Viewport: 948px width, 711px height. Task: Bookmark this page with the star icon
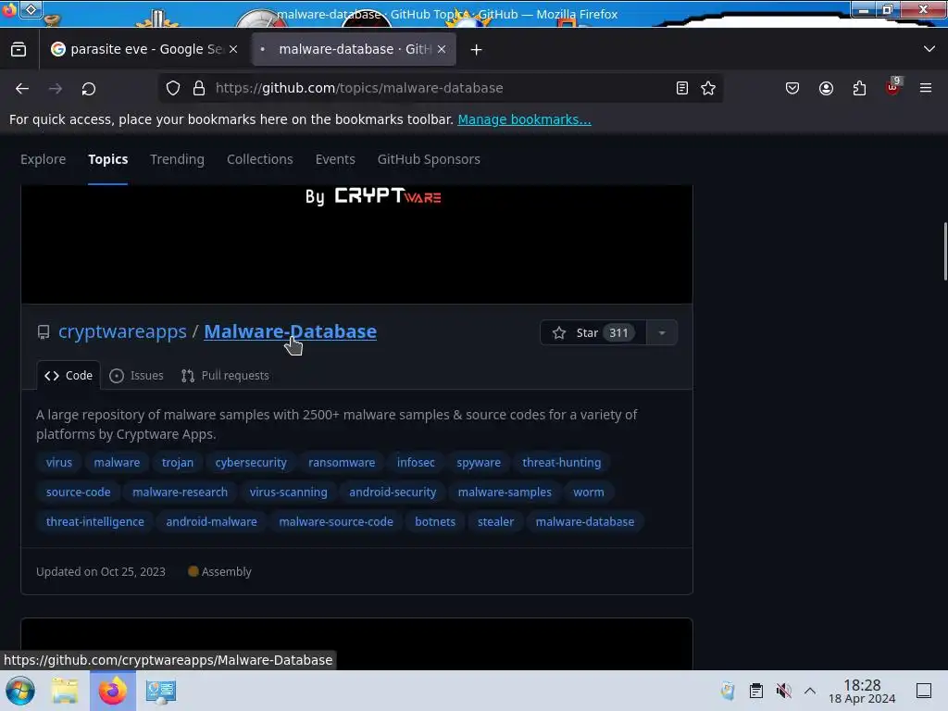(x=708, y=88)
